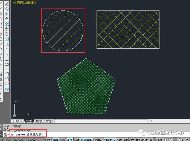Toggle INFER constraints in status bar
190x141 pixels.
[48, 140]
